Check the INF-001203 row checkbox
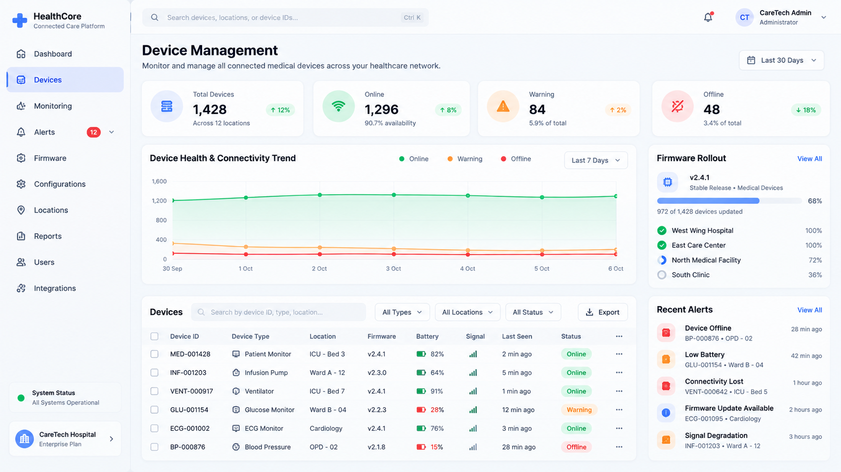 tap(154, 373)
